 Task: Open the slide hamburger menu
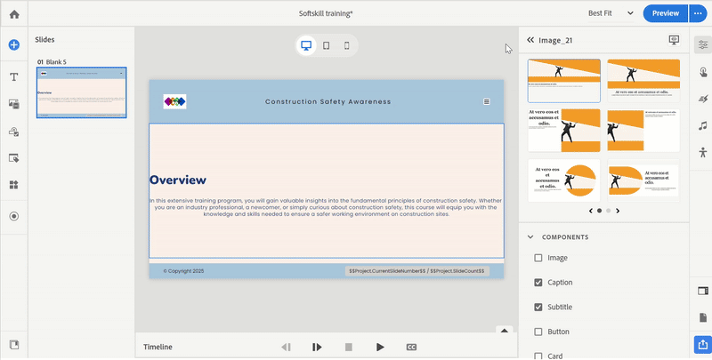point(487,101)
